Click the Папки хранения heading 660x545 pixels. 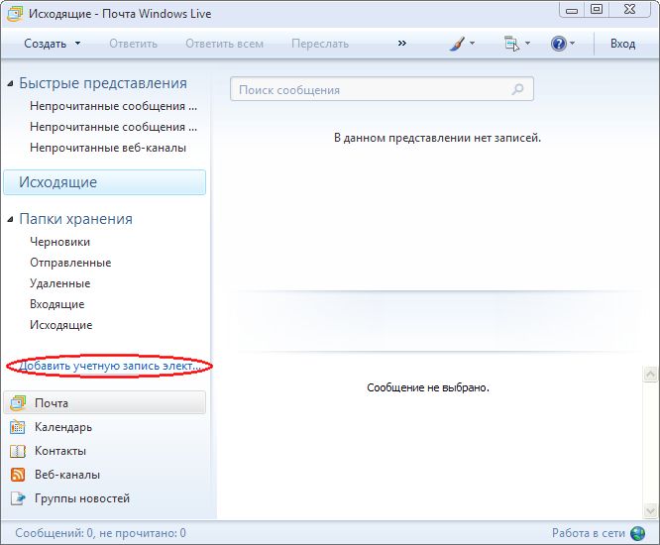75,219
